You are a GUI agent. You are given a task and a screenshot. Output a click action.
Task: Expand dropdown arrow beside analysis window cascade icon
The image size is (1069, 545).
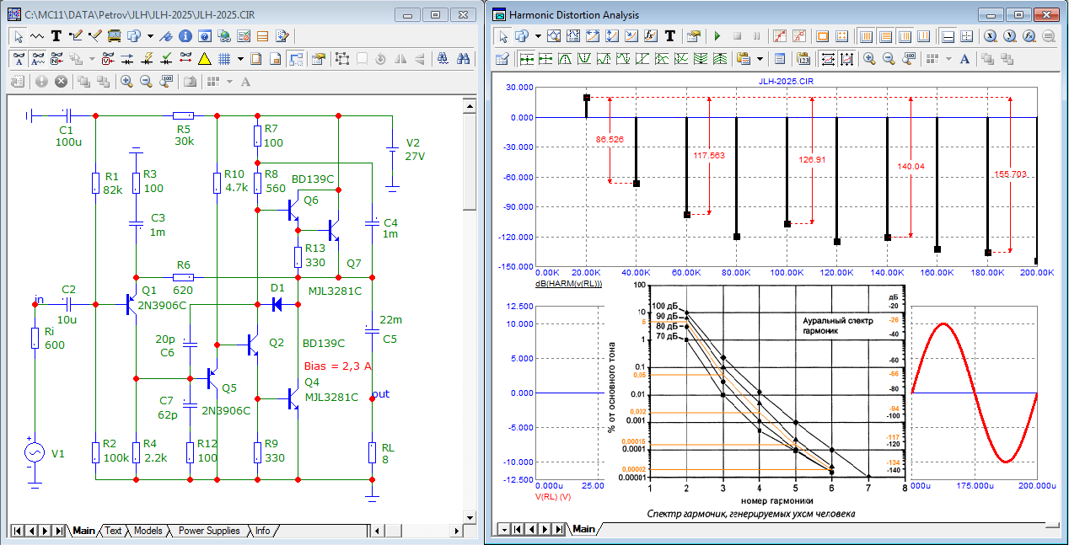coord(536,36)
